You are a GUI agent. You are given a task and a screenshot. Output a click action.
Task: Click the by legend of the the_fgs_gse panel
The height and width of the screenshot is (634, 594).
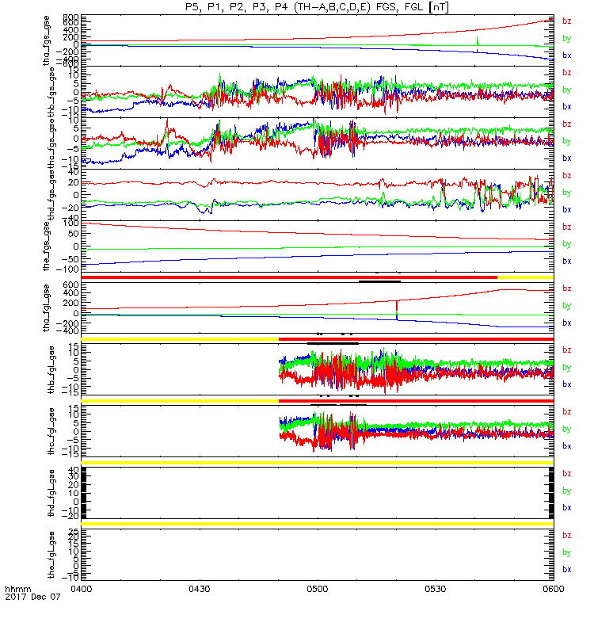(567, 244)
